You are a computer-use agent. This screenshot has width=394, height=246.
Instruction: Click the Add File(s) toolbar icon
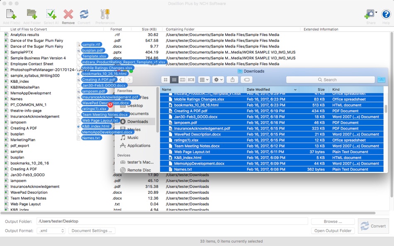10,14
